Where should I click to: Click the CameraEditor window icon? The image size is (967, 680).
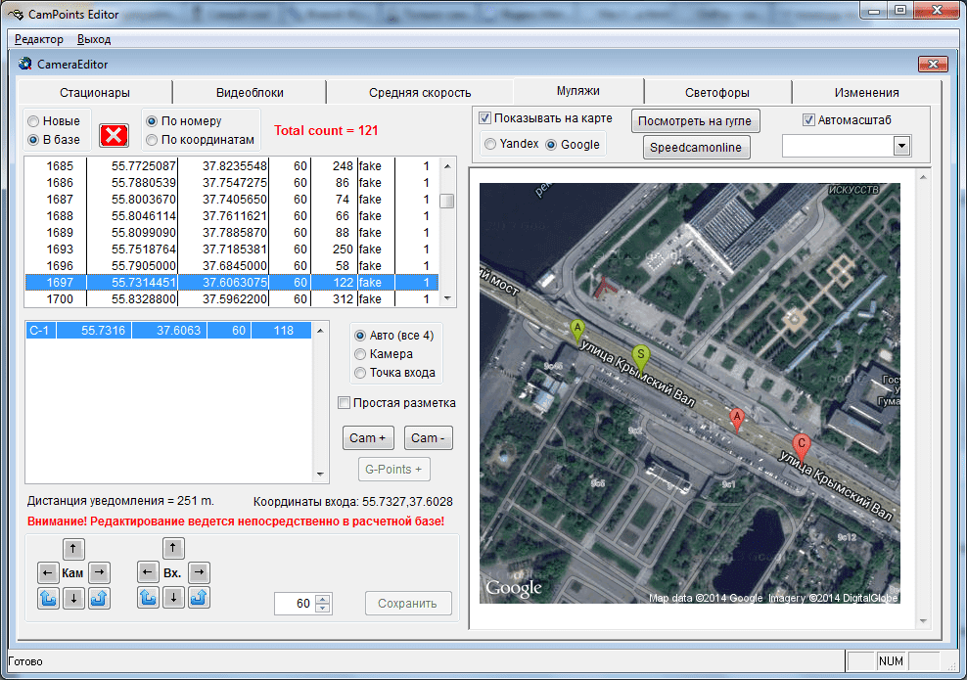[x=25, y=64]
